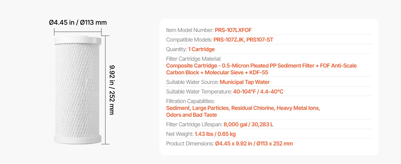
Task: Select lifespan value 8,000 gal / 30,283 L
Action: click(248, 124)
